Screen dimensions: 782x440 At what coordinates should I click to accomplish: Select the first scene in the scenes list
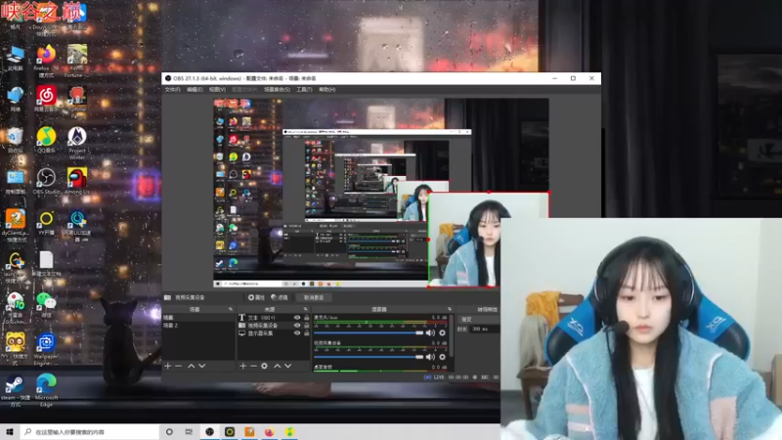[x=198, y=317]
